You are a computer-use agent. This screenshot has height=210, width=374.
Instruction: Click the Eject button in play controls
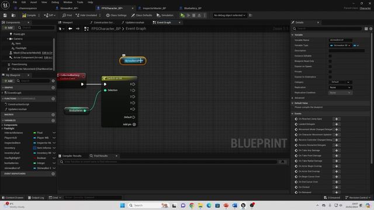point(199,15)
